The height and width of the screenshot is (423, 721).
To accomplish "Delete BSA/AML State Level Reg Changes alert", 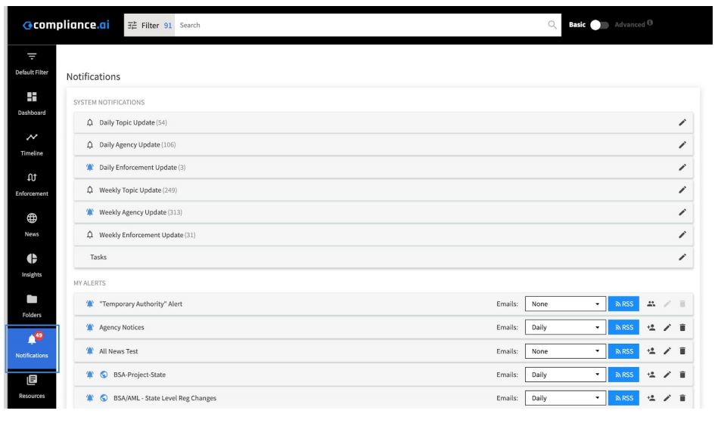I will coord(682,398).
